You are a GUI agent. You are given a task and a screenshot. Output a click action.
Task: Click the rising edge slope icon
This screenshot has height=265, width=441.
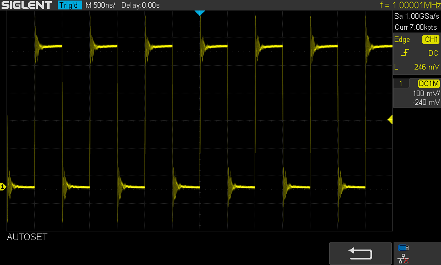coord(405,53)
